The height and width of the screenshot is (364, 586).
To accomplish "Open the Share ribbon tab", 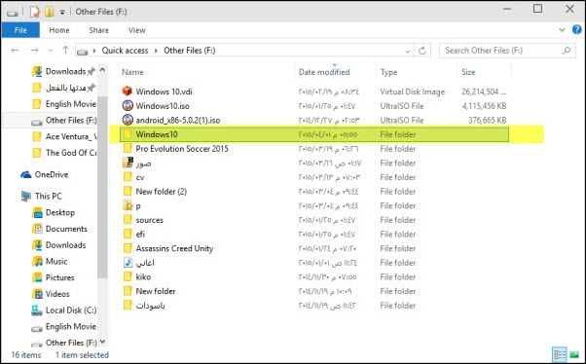I will click(98, 30).
